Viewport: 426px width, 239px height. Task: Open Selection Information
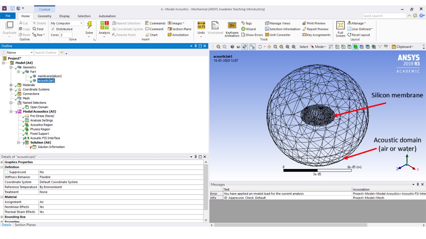(283, 29)
